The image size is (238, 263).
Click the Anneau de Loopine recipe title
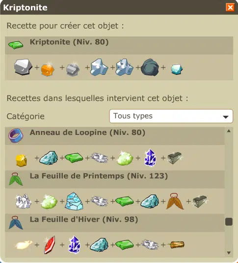tap(87, 132)
